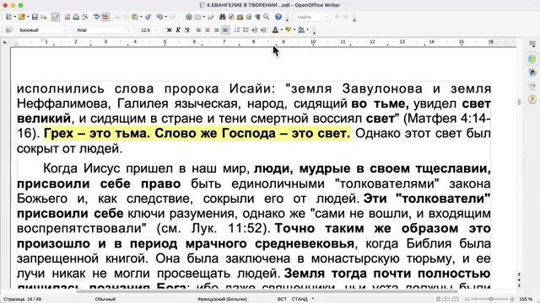Center the text horizontally
Viewport: 540px width, 303px height.
(x=208, y=30)
